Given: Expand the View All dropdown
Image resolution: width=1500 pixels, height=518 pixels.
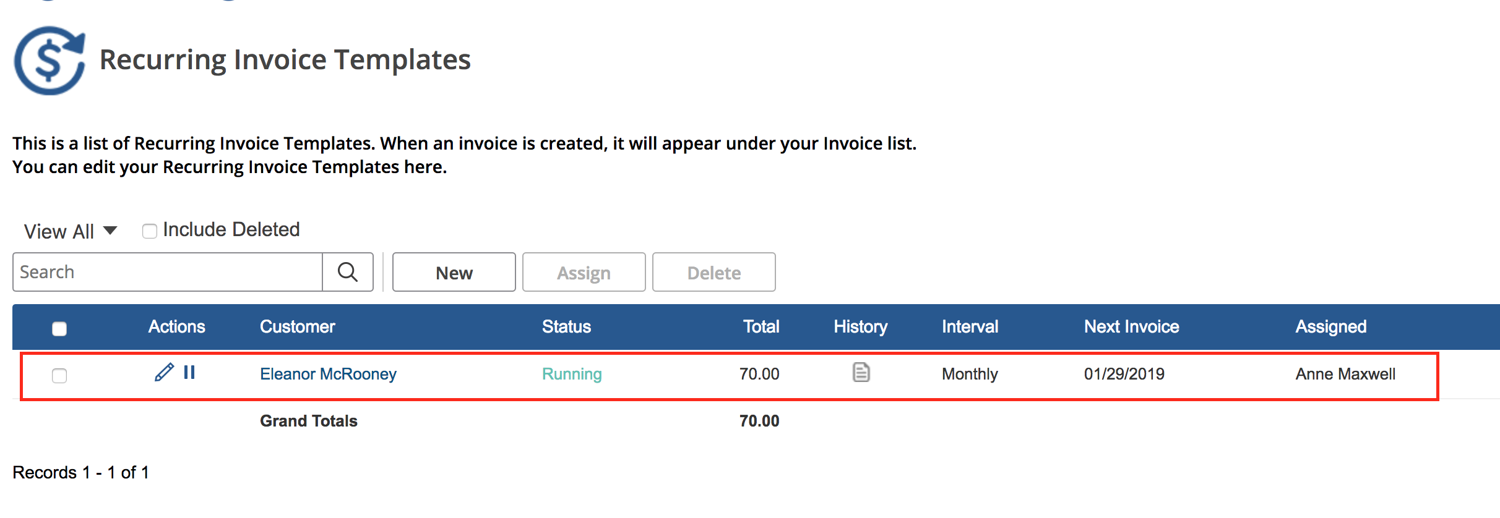Looking at the screenshot, I should (70, 232).
